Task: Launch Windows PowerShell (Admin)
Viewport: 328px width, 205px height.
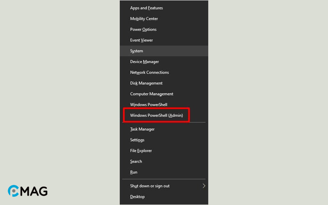Action: [164, 115]
